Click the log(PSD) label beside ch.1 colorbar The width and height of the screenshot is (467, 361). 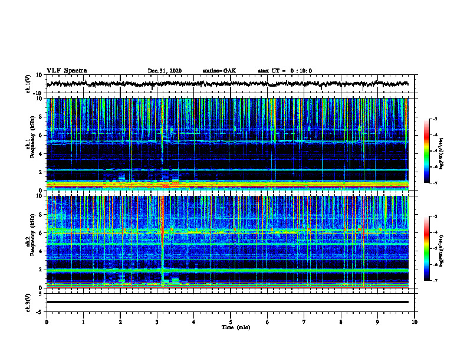(x=442, y=153)
